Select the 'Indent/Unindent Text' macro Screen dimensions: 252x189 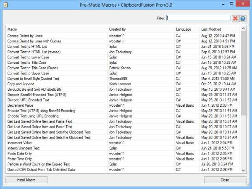(123, 148)
